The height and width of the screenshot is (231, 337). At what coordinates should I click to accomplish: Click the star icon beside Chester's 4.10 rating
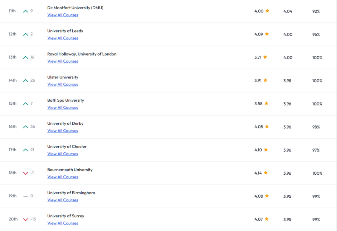click(266, 150)
